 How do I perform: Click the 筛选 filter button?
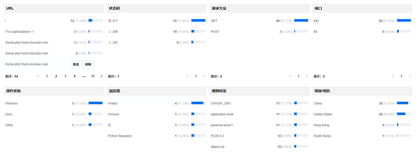[76, 65]
